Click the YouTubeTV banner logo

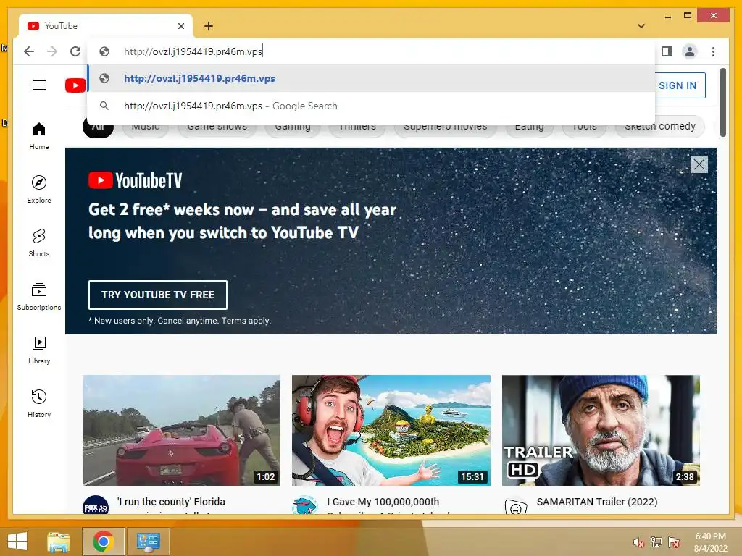tap(136, 180)
